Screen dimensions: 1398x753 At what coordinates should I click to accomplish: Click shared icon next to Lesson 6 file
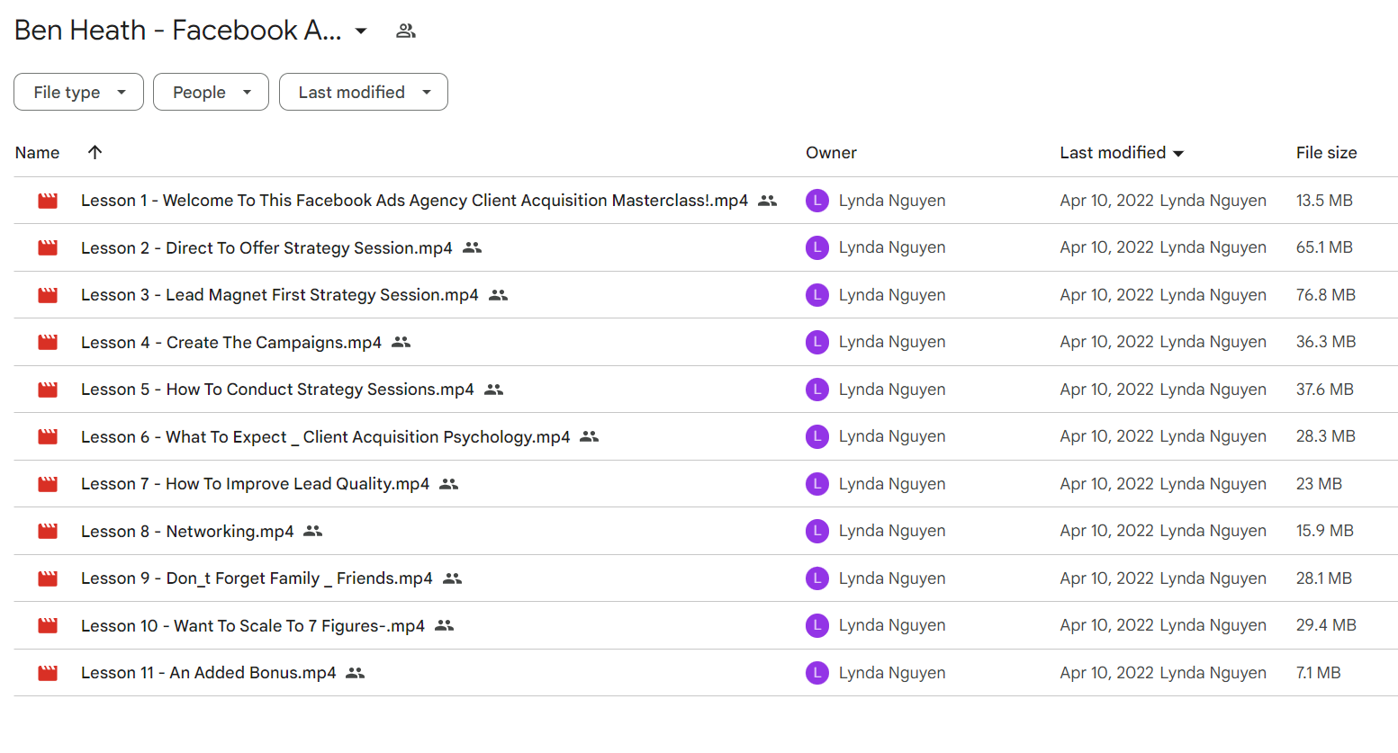point(589,436)
